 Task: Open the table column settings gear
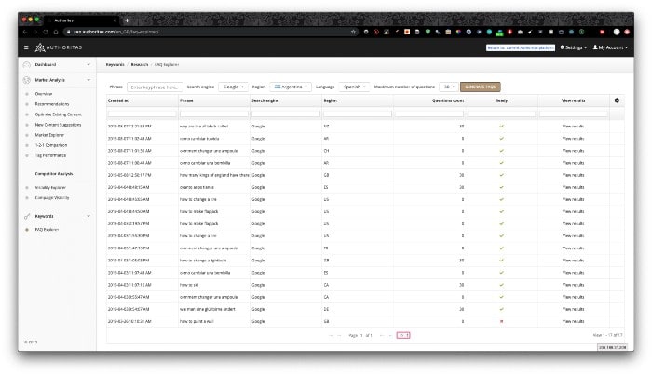[617, 100]
